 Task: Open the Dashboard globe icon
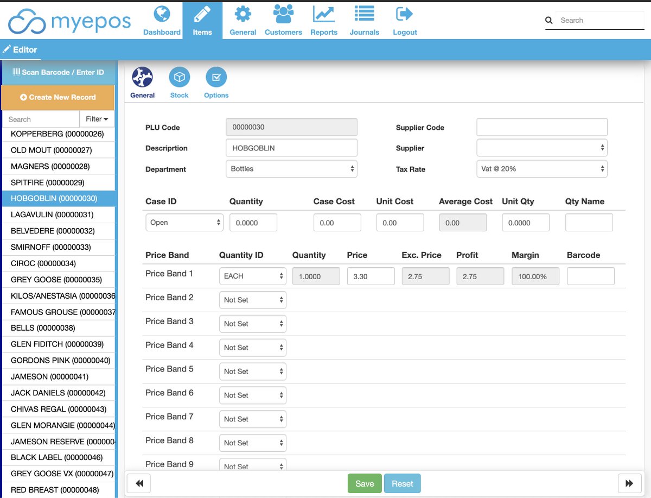[162, 14]
